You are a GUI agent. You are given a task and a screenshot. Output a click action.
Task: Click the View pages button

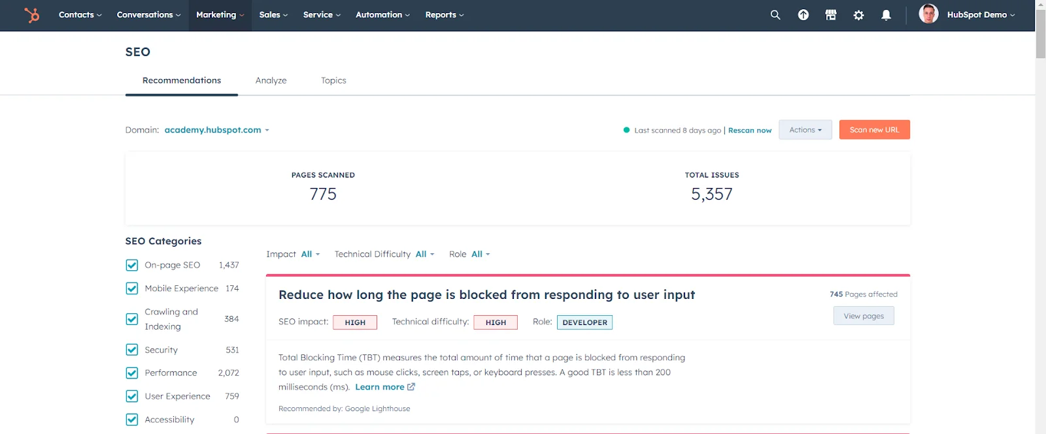point(864,316)
